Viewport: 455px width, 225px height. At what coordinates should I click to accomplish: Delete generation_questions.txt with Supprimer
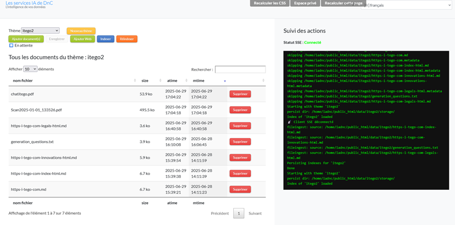point(240,142)
